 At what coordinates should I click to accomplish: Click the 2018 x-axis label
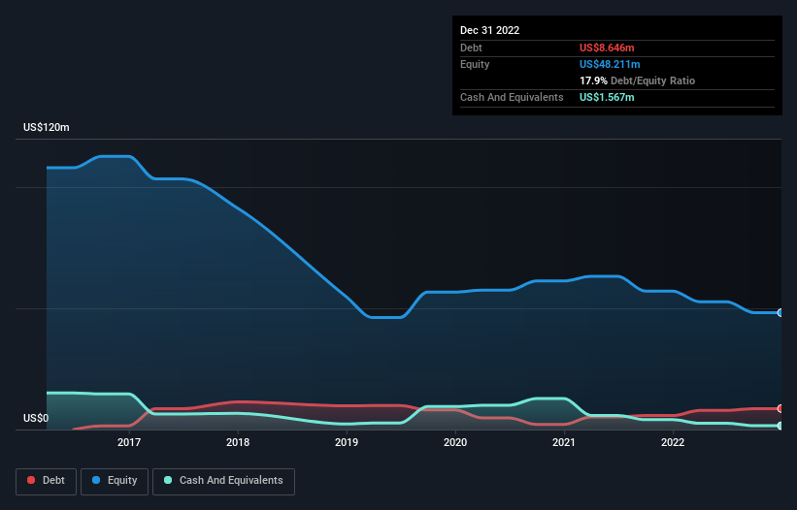[x=238, y=442]
